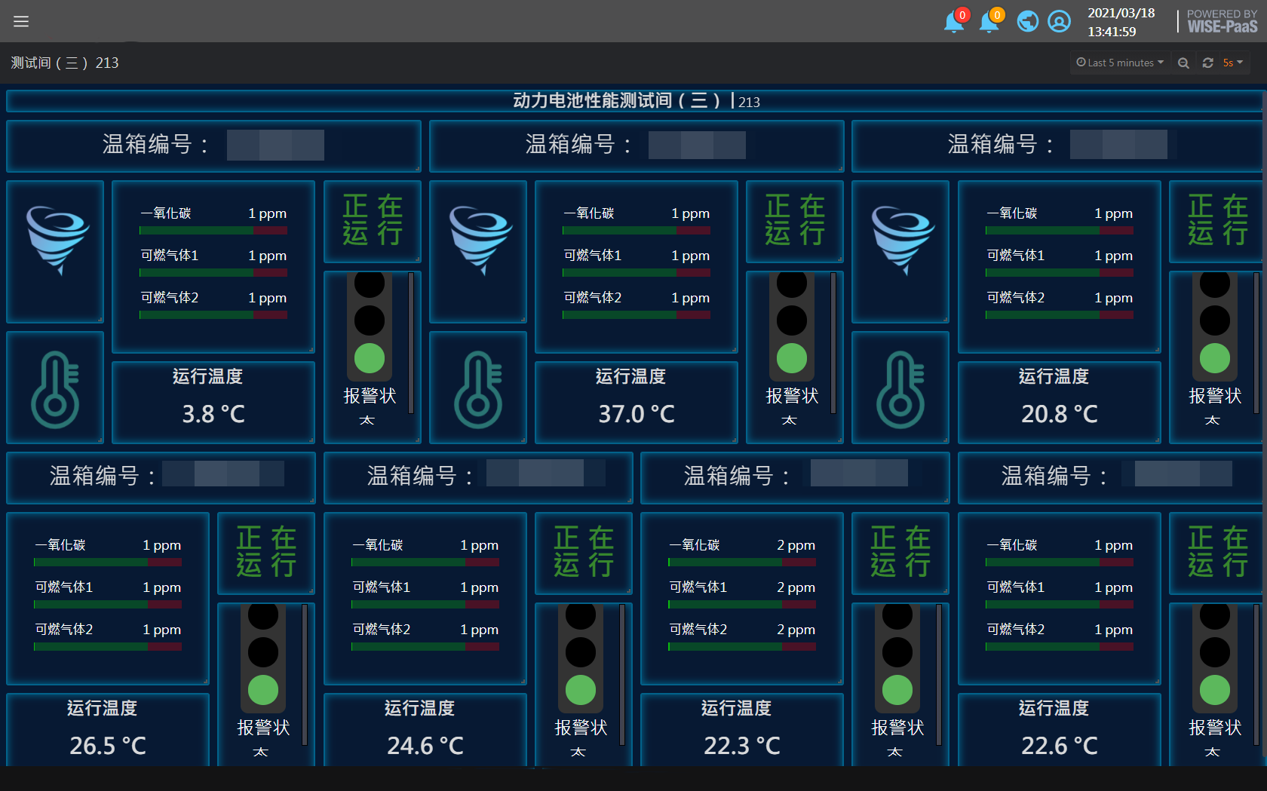Click the 可燃气体2 level bar in the 20.8 °C chamber

tap(1060, 315)
